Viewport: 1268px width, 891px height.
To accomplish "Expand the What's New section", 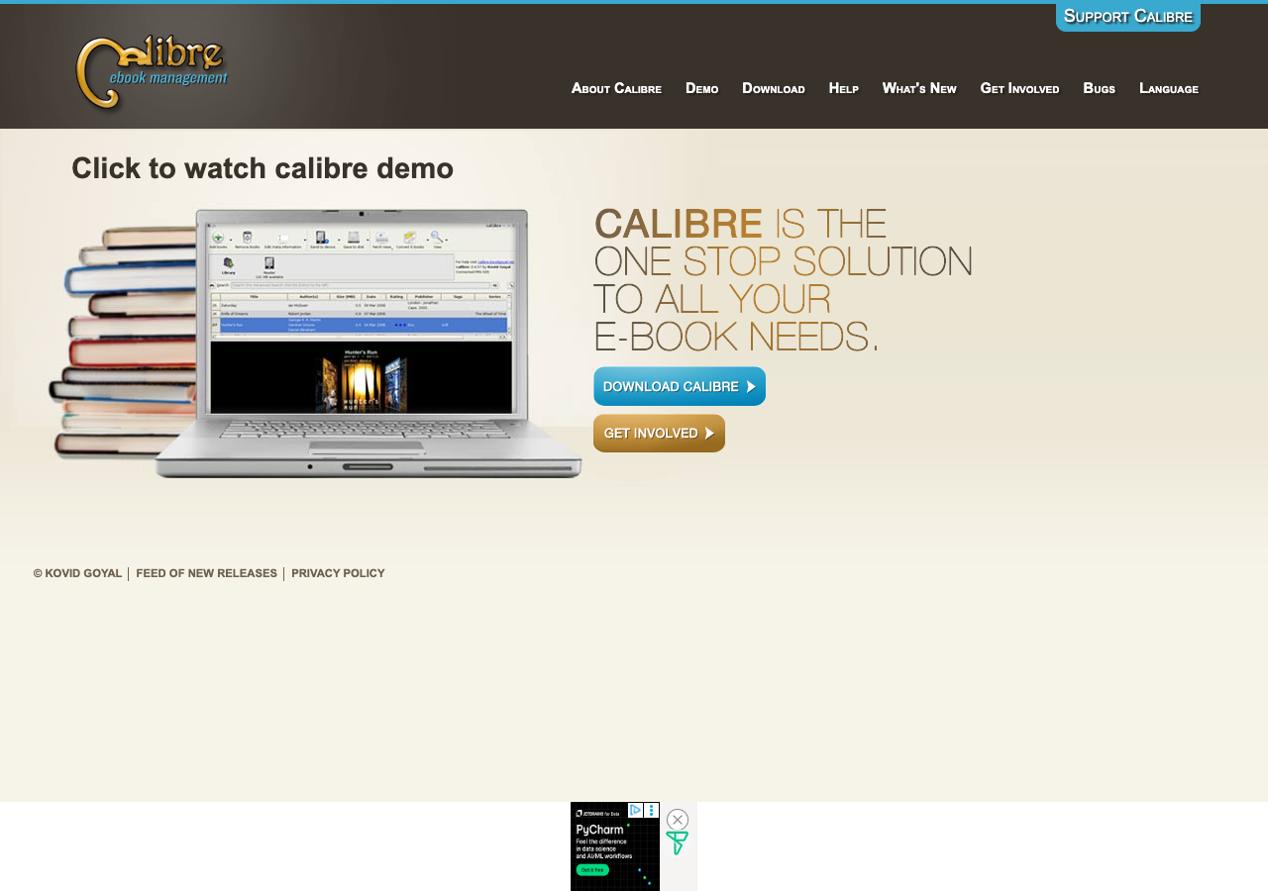I will [x=919, y=87].
